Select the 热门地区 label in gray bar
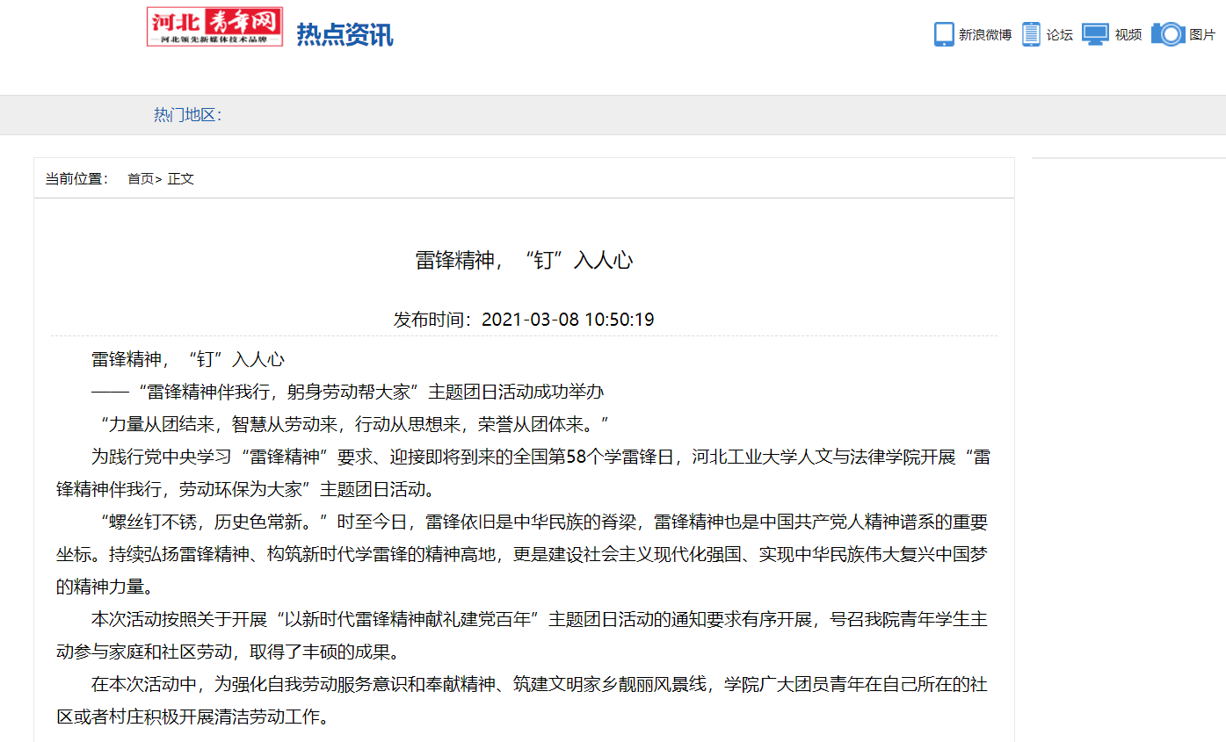Screen dimensions: 1226x742 point(187,115)
